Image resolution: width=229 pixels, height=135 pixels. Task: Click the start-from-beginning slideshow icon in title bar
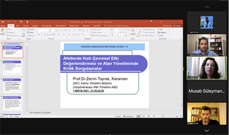(21, 22)
